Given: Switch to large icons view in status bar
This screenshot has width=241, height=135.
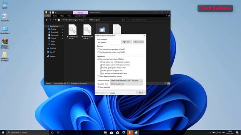Looking at the screenshot, I should (x=169, y=83).
